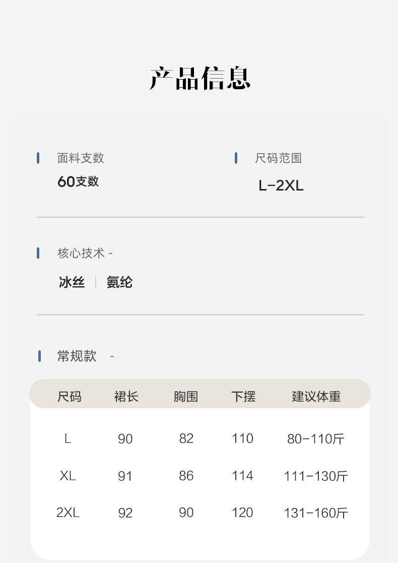Select the 常规款 section label

tap(77, 356)
